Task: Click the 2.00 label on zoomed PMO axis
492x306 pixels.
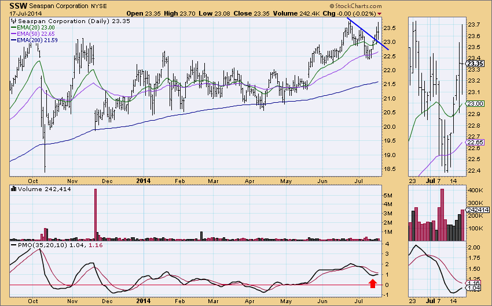Action: pos(474,247)
